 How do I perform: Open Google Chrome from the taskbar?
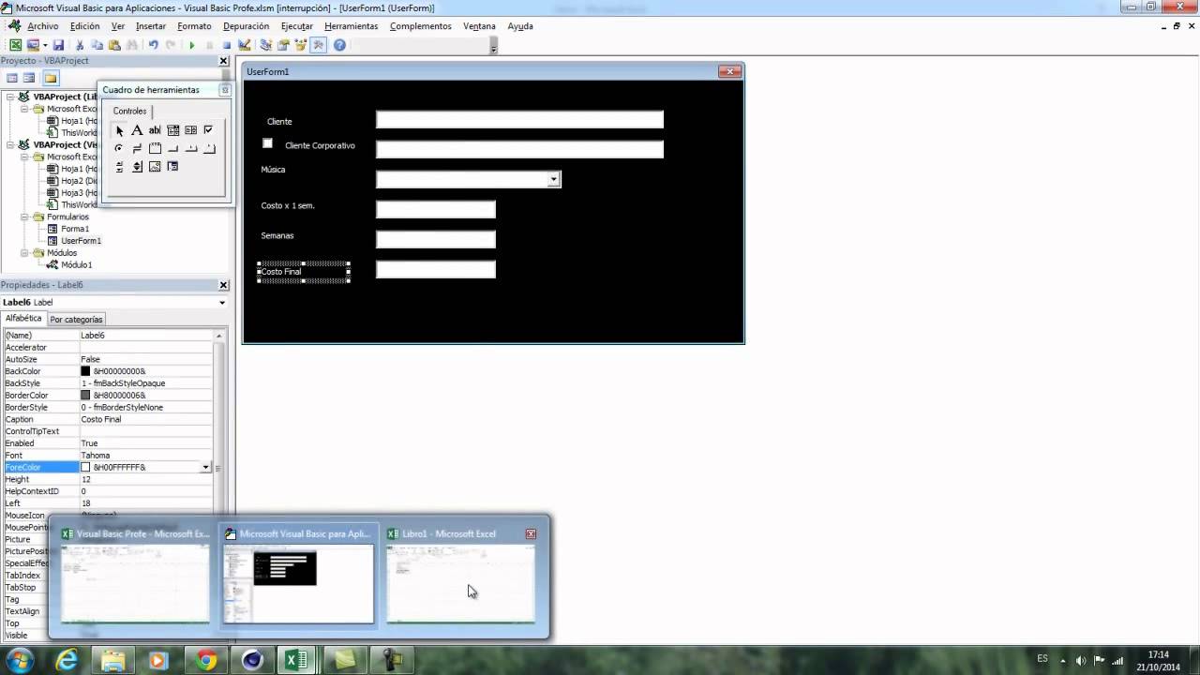[206, 661]
